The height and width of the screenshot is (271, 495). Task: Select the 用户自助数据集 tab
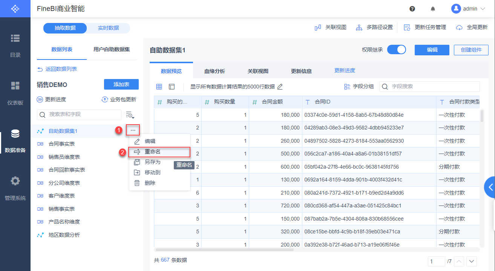(112, 49)
